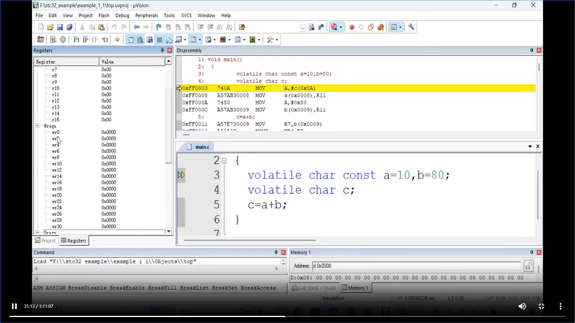Click the Run to Cursor Line icon
The width and height of the screenshot is (575, 323).
point(105,40)
